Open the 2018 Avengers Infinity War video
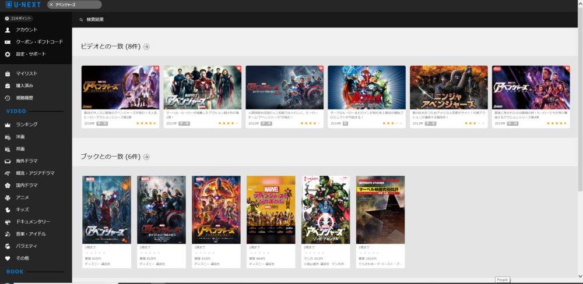The width and height of the screenshot is (583, 284). tap(120, 87)
